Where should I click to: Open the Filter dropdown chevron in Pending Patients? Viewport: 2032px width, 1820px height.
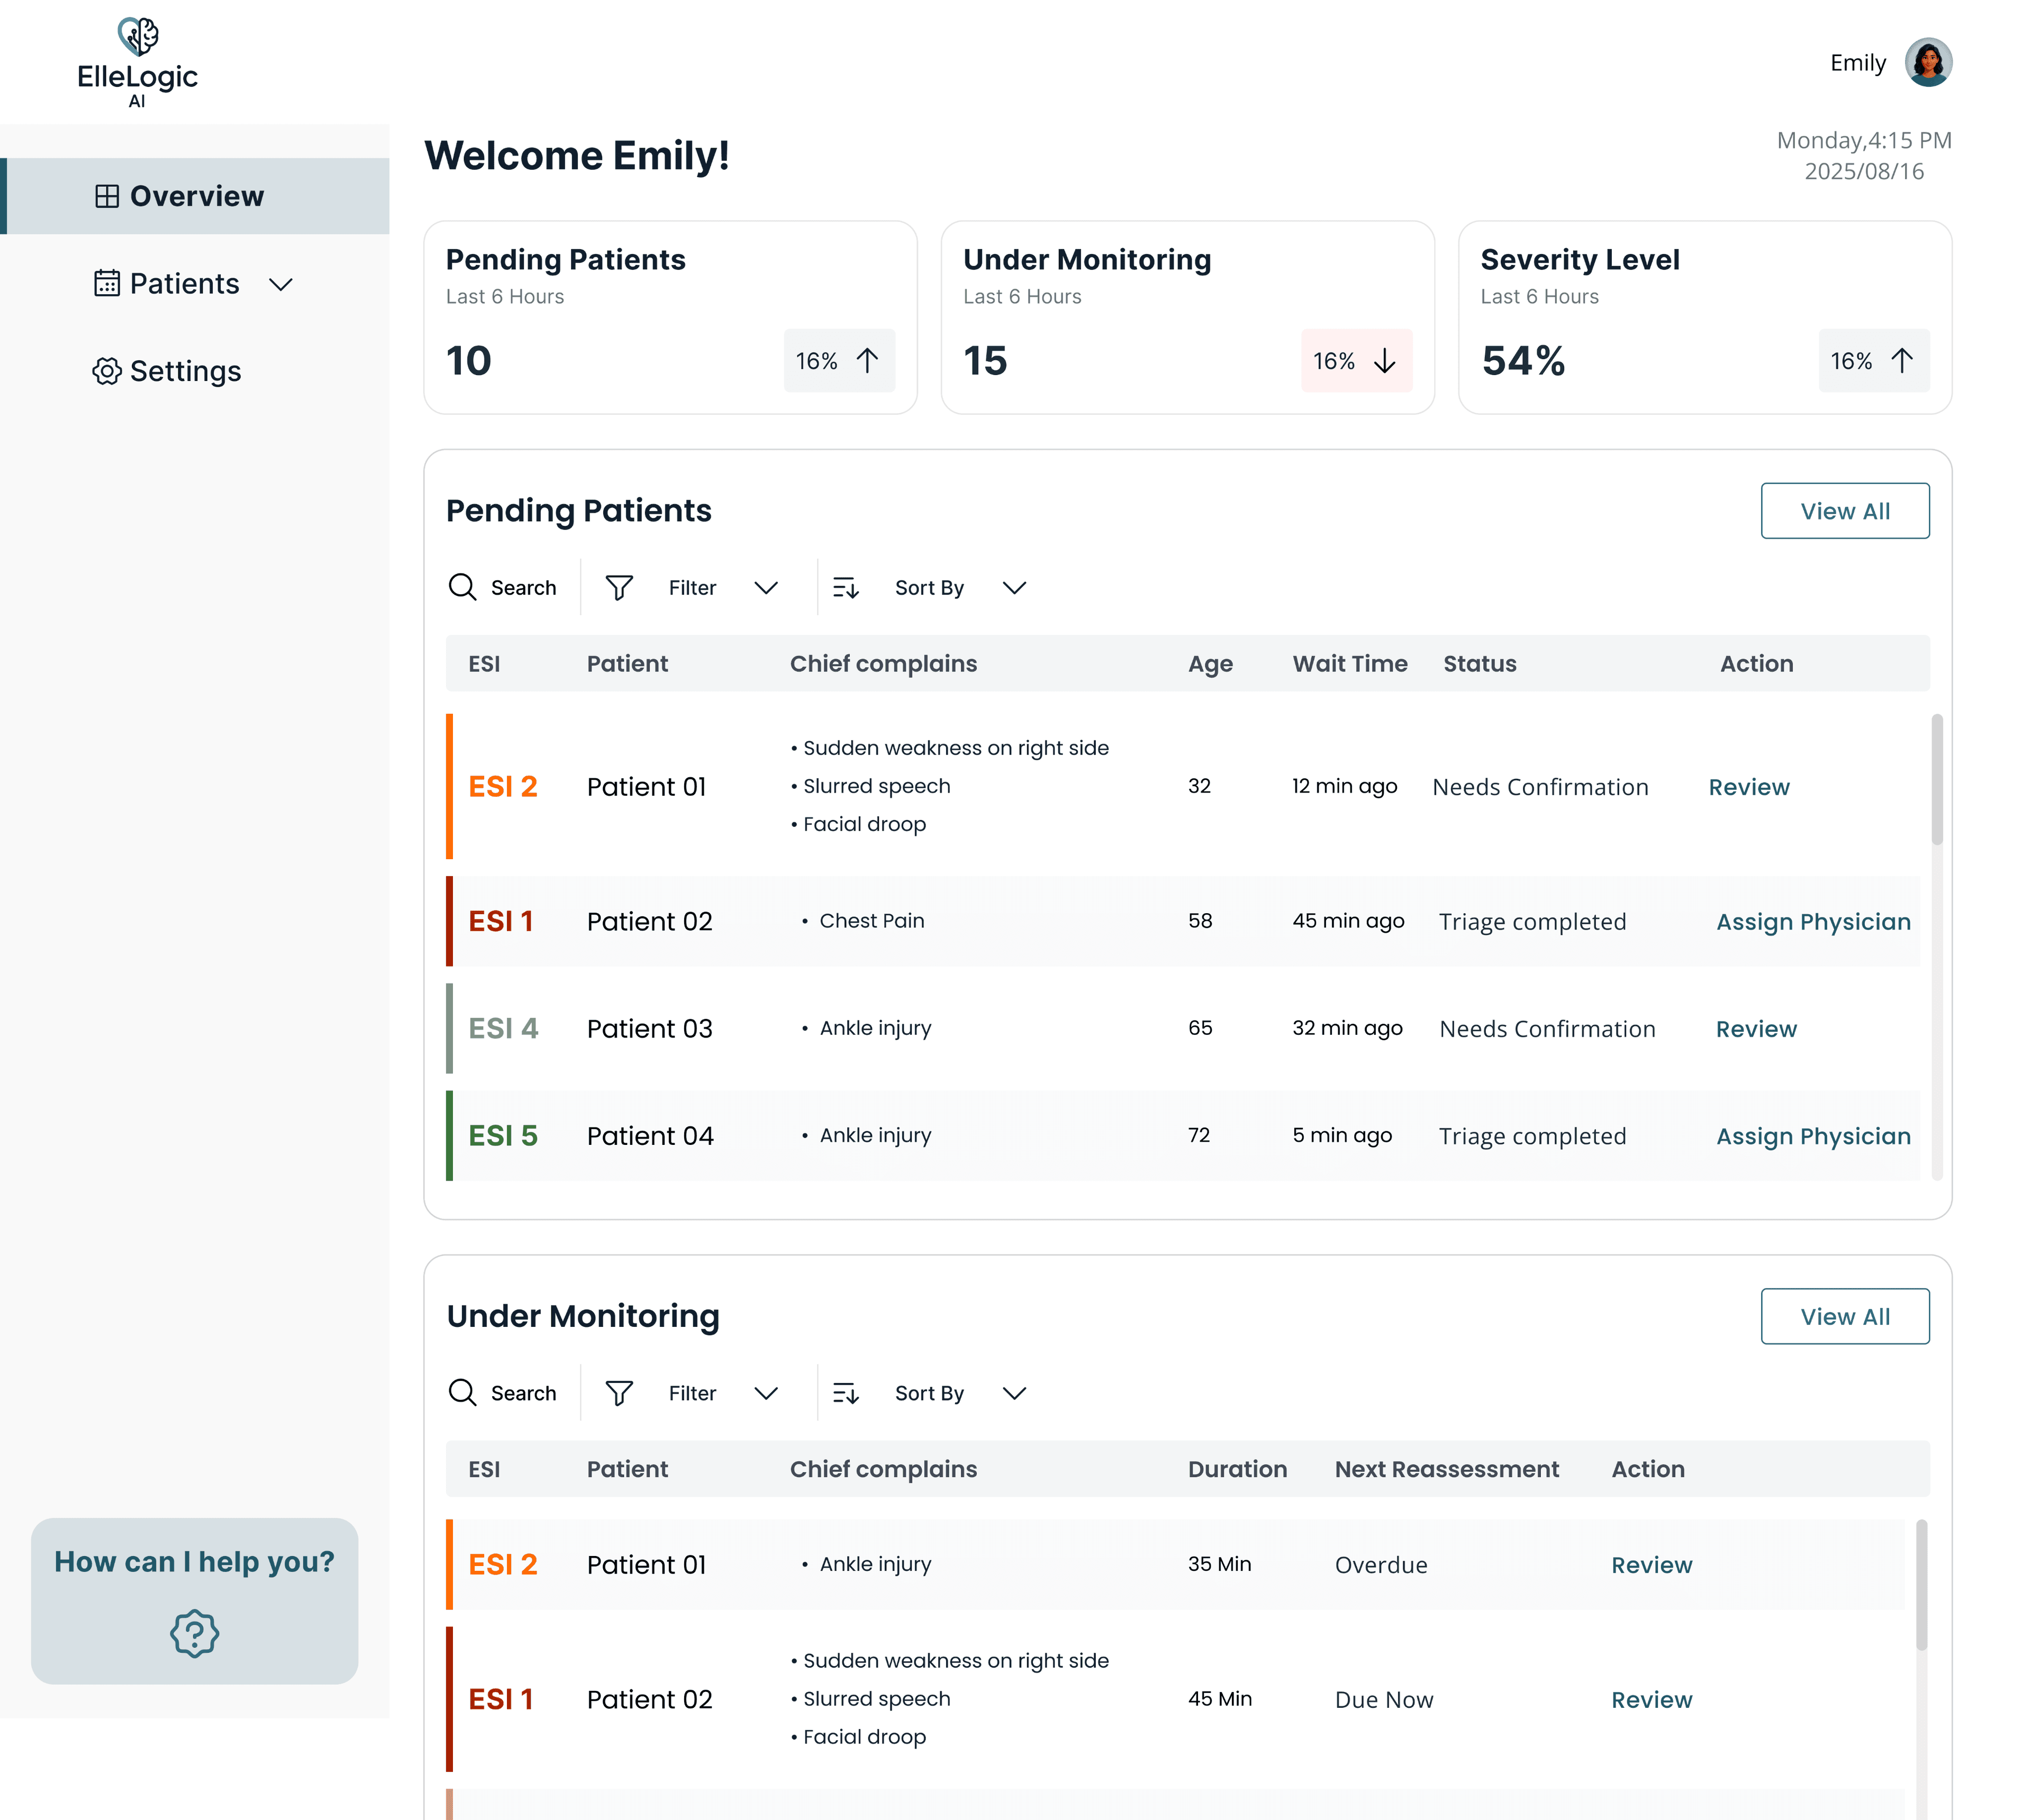tap(766, 588)
